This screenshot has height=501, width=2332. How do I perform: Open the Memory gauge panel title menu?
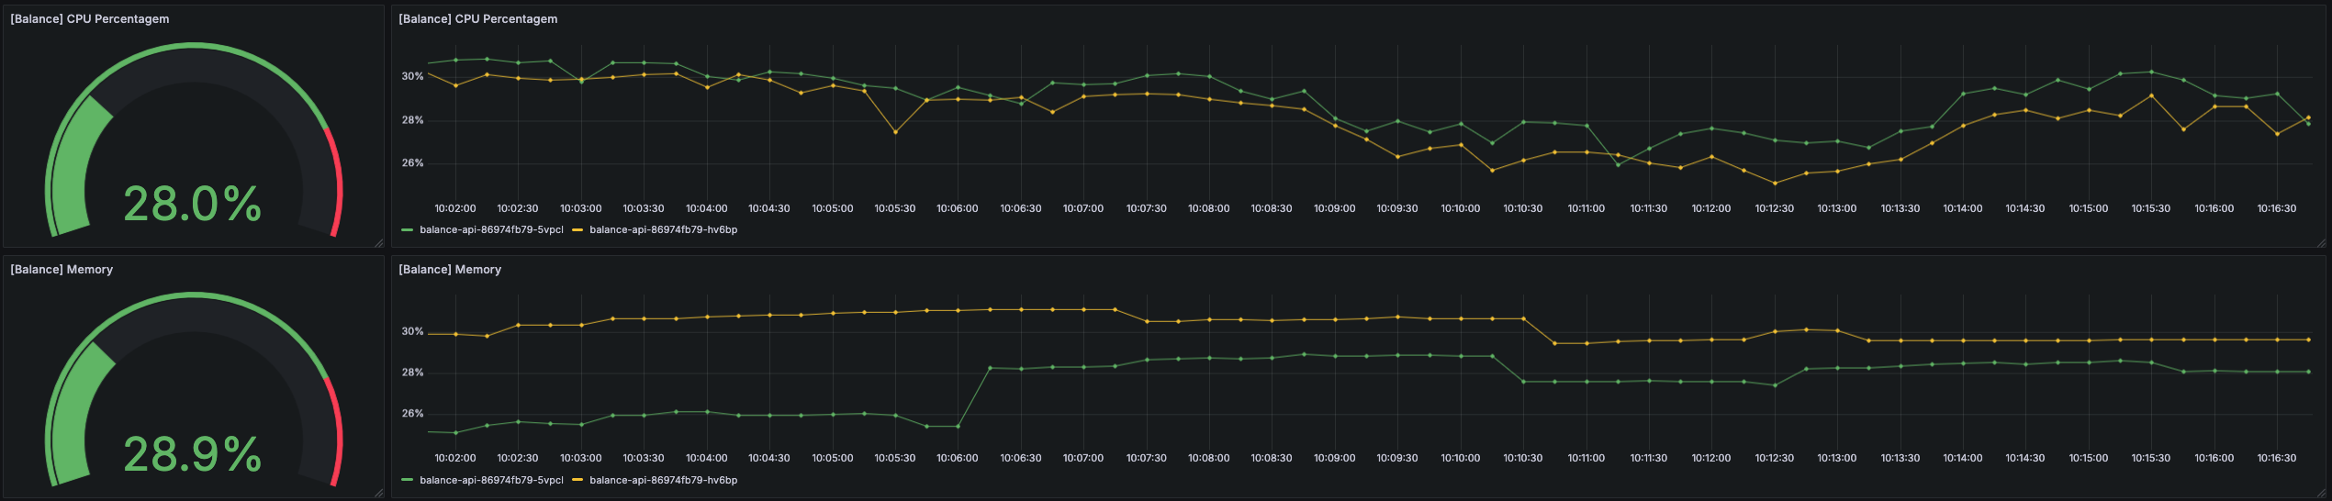coord(62,270)
